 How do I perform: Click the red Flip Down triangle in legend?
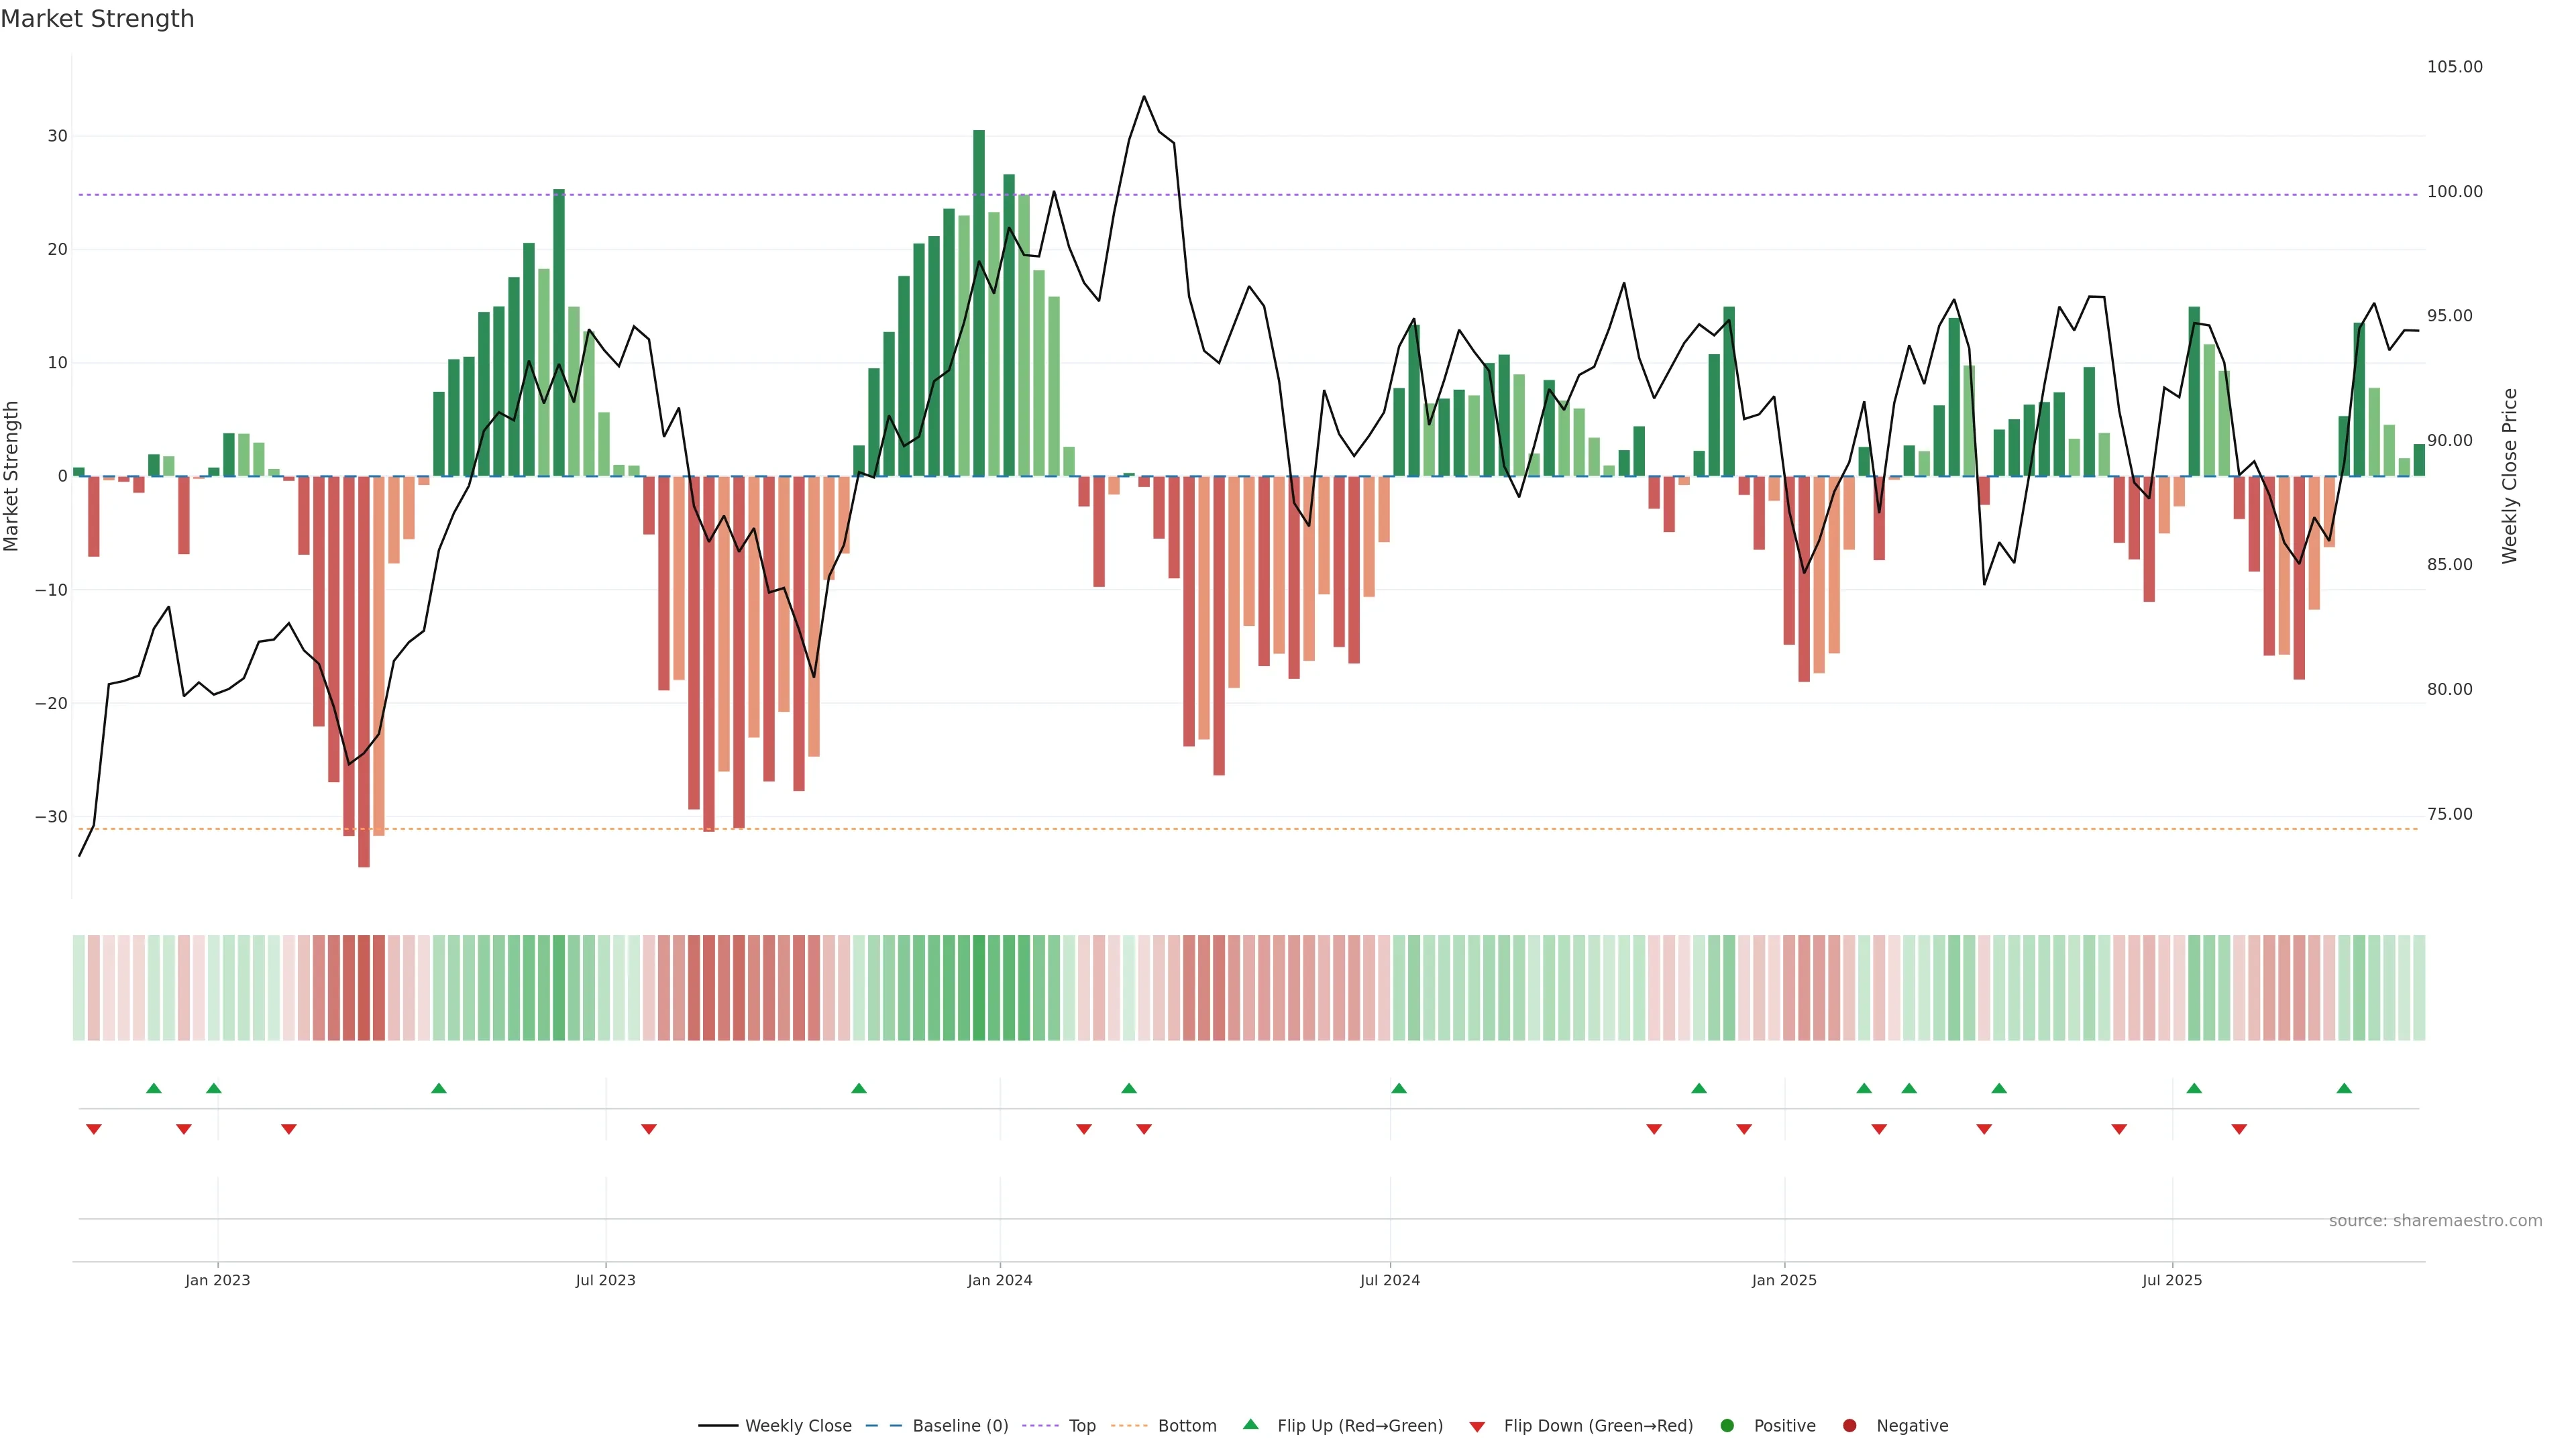pyautogui.click(x=1477, y=1427)
